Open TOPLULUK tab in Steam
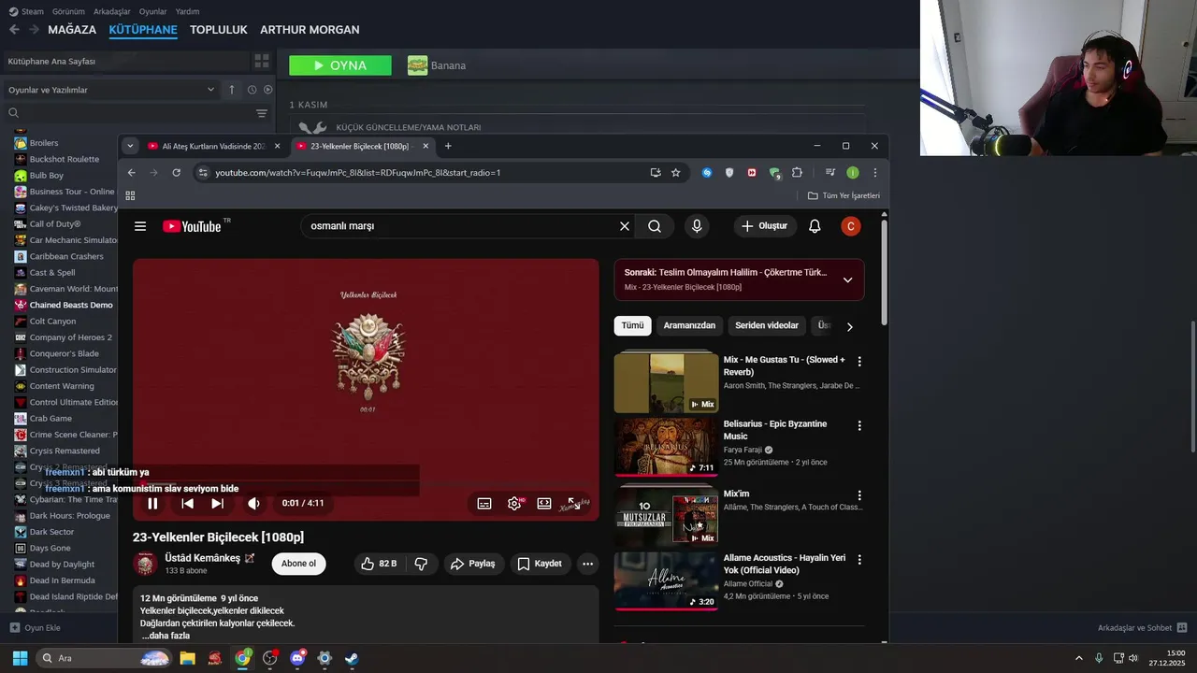Image resolution: width=1197 pixels, height=673 pixels. (219, 30)
